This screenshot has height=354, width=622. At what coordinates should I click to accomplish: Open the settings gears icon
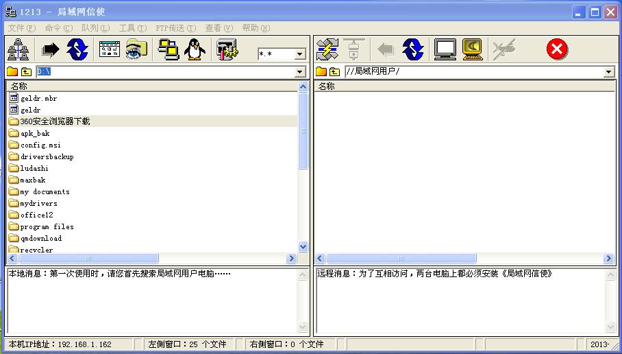pos(227,49)
